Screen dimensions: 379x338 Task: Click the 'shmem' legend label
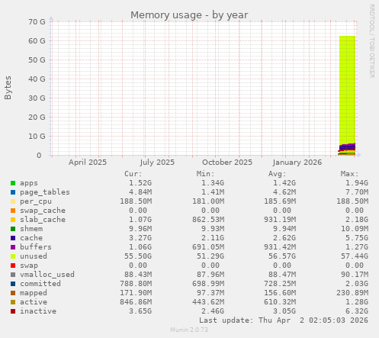tap(31, 229)
